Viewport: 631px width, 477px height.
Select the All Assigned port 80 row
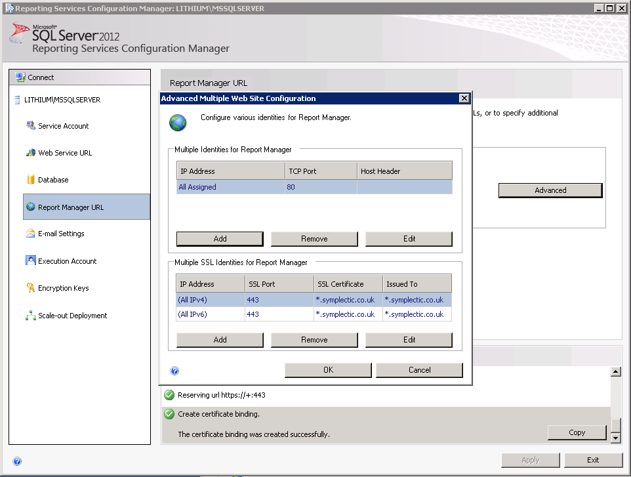pos(314,187)
